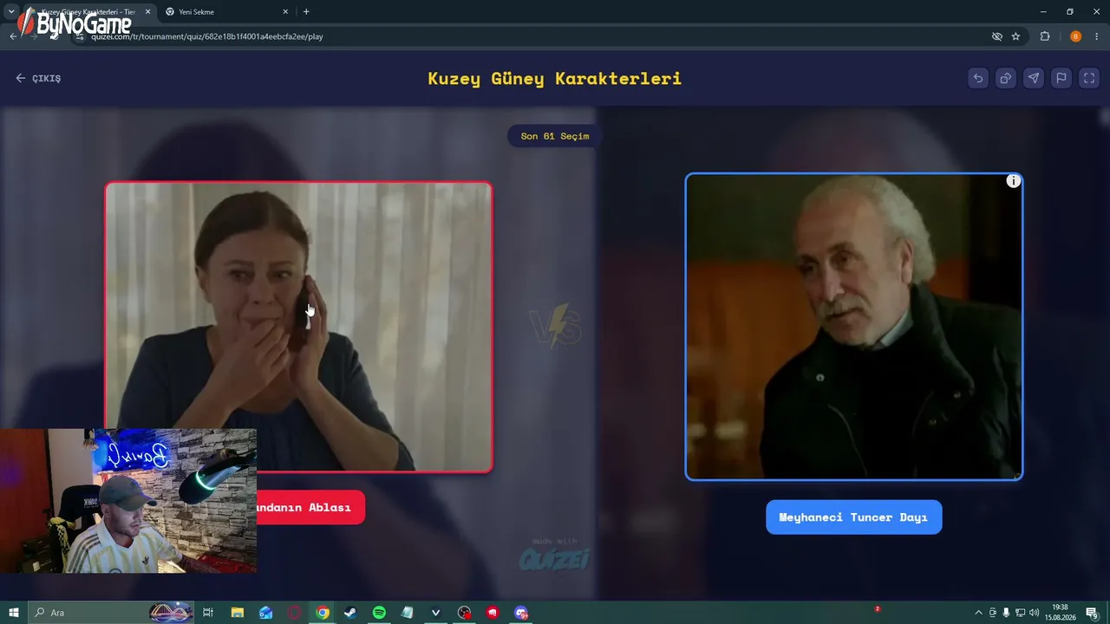This screenshot has width=1110, height=624.
Task: Open the orange Chrome profile avatar
Action: pos(1075,36)
